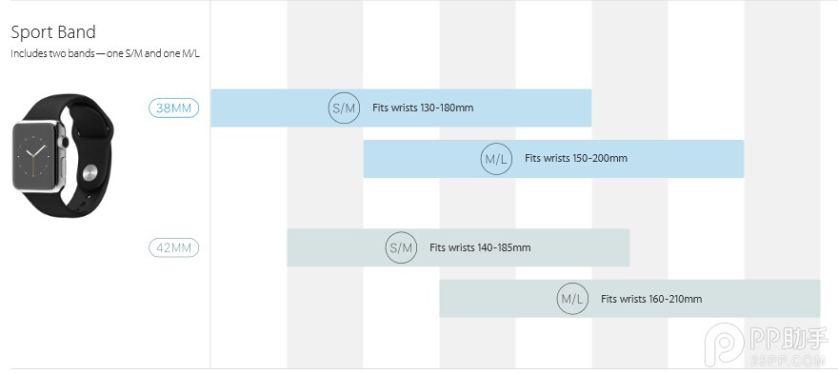Click the M/L circle icon in 42MM row
Screen dimensions: 838x374
(x=572, y=299)
